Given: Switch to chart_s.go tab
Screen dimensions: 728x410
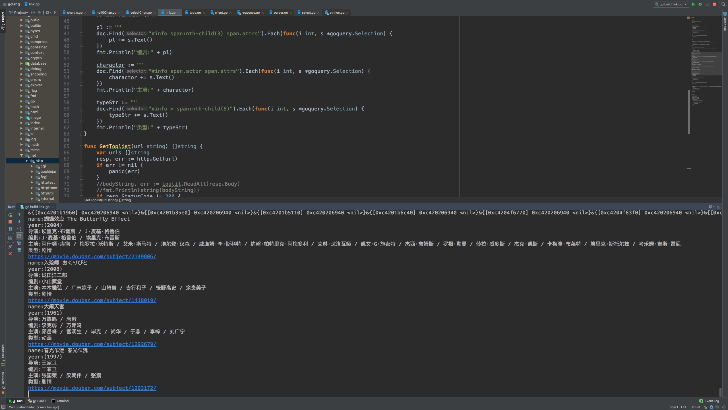Looking at the screenshot, I should tap(75, 13).
